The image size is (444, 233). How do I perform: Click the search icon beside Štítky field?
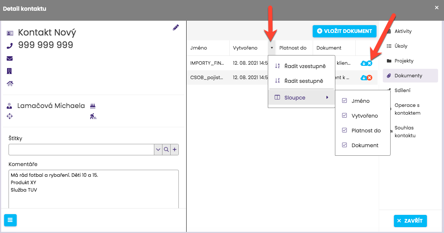[x=167, y=150]
